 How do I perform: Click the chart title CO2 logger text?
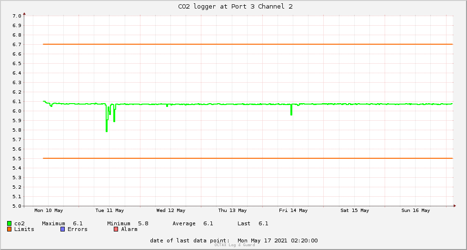[x=235, y=7]
